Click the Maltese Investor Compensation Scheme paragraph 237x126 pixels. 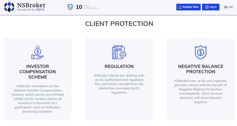click(x=38, y=99)
